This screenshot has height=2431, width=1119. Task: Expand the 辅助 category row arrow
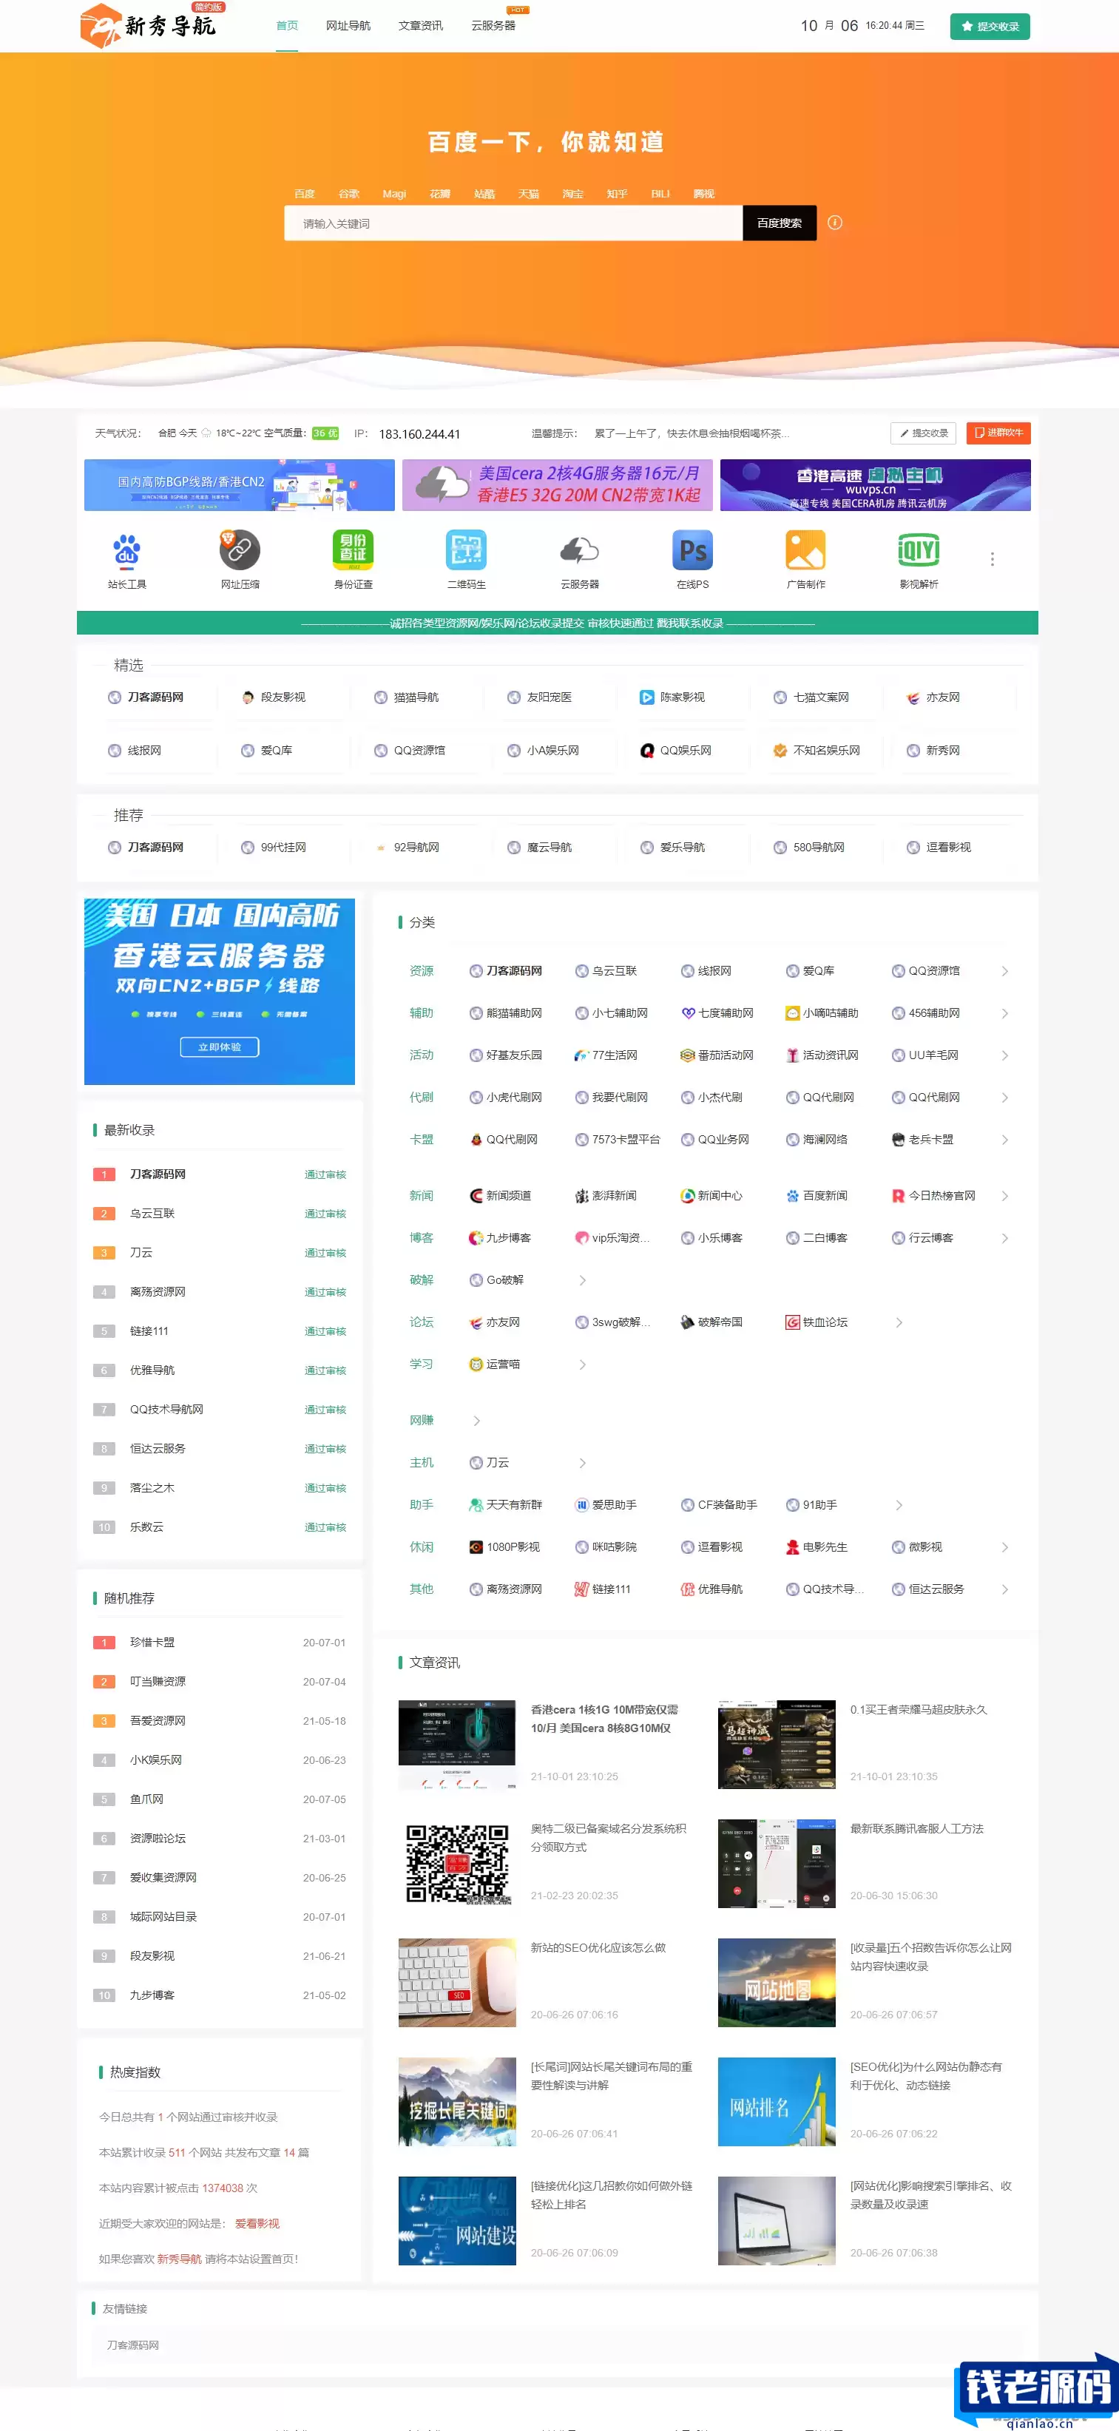1005,1012
